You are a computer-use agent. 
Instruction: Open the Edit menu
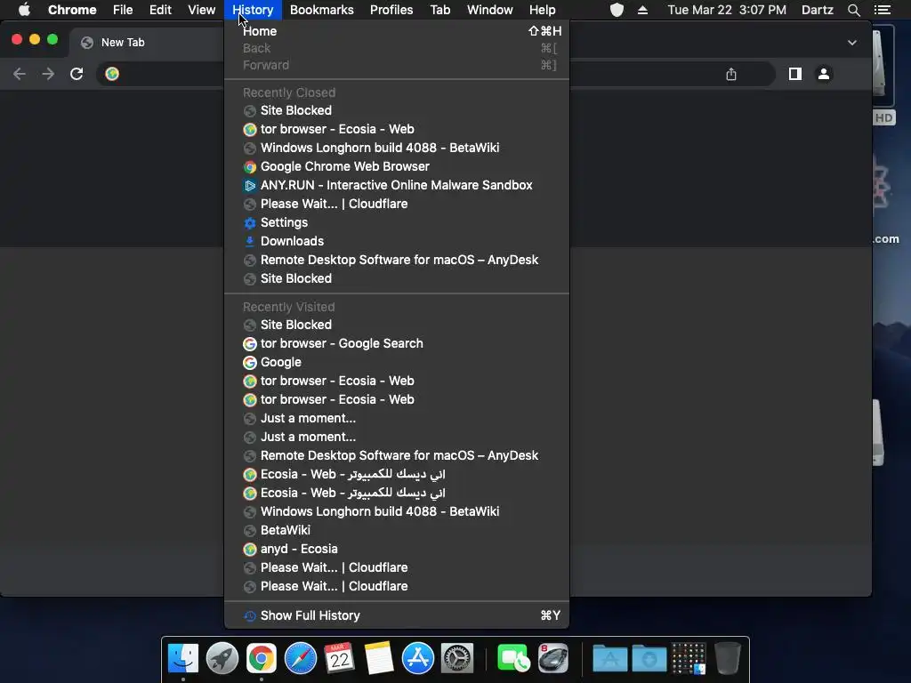[x=160, y=10]
